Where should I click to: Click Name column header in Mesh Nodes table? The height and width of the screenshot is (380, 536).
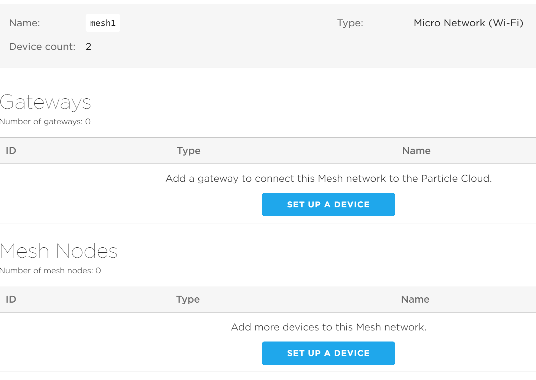415,300
